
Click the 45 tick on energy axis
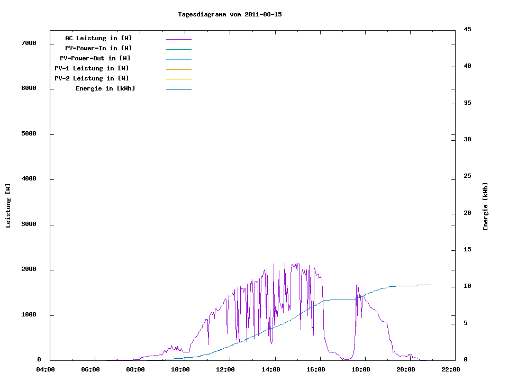click(x=467, y=29)
